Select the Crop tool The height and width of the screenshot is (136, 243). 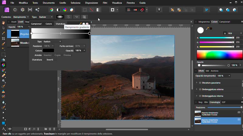3,38
